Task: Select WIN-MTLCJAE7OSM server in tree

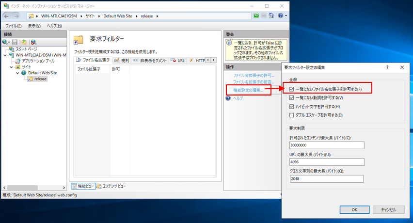Action: tap(41, 55)
